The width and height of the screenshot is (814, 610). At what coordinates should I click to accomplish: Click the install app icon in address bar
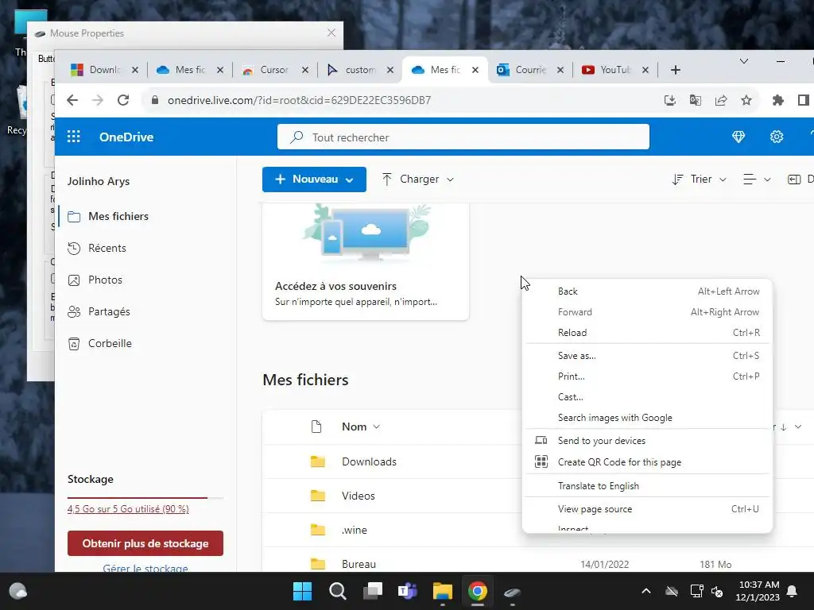click(x=669, y=100)
